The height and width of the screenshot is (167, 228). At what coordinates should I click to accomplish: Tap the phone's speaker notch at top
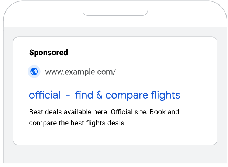coord(115,13)
